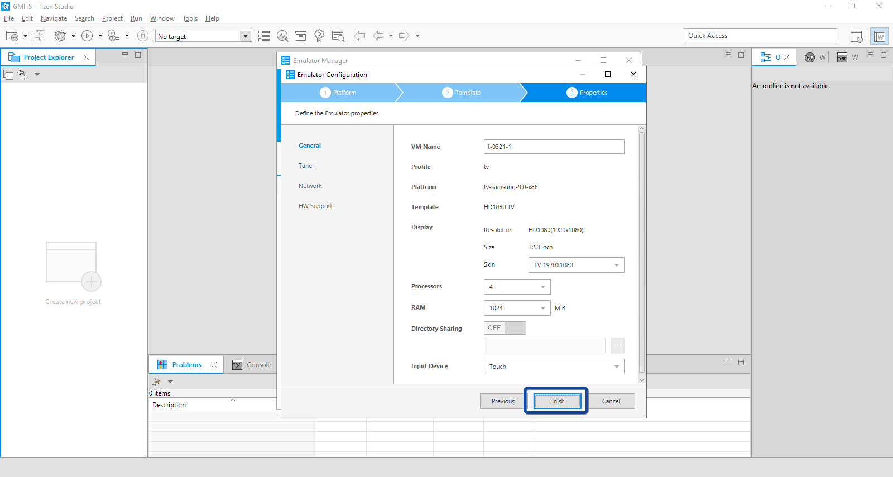This screenshot has height=477, width=893.
Task: Click the Template wizard step
Action: [x=462, y=93]
